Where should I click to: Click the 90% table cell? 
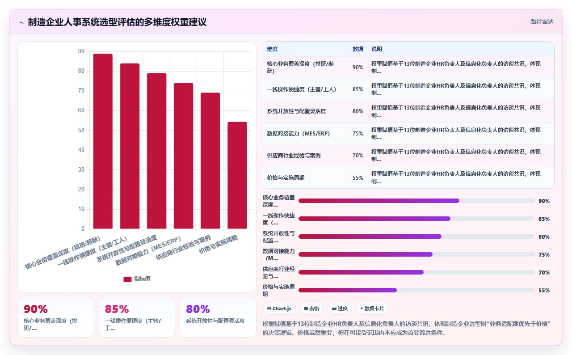(x=357, y=68)
